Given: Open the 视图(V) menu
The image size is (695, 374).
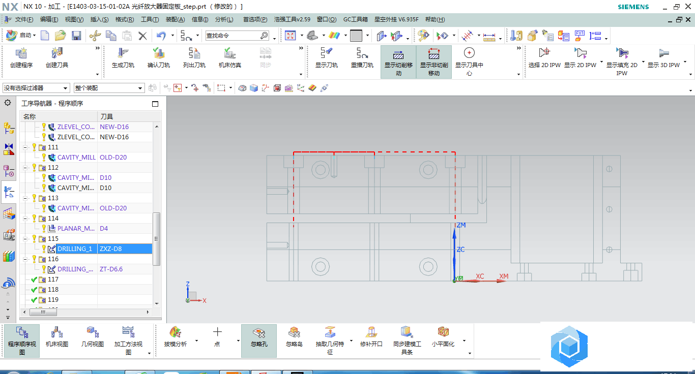Looking at the screenshot, I should tap(74, 19).
